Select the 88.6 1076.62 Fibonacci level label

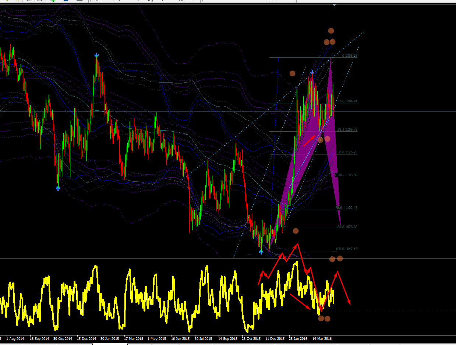347,227
